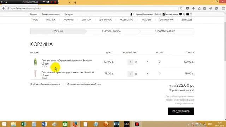Click the Как купить top link

[69, 14]
